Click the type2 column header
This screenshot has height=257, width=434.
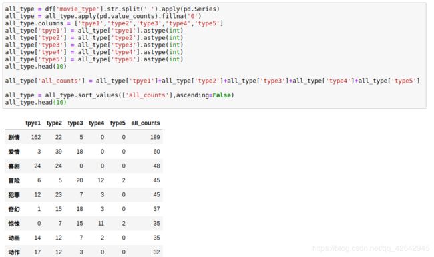pos(54,123)
